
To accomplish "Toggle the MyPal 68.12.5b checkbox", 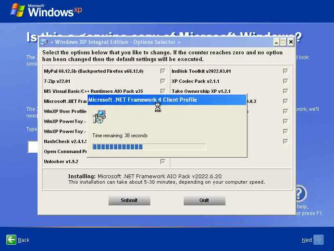I will coord(163,71).
